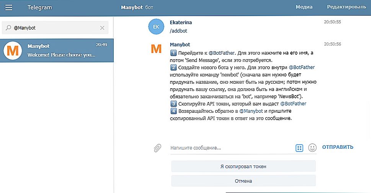Open the @Manybot link in step 4

coord(251,111)
